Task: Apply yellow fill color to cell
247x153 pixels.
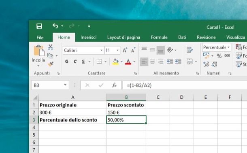Action: [115, 62]
